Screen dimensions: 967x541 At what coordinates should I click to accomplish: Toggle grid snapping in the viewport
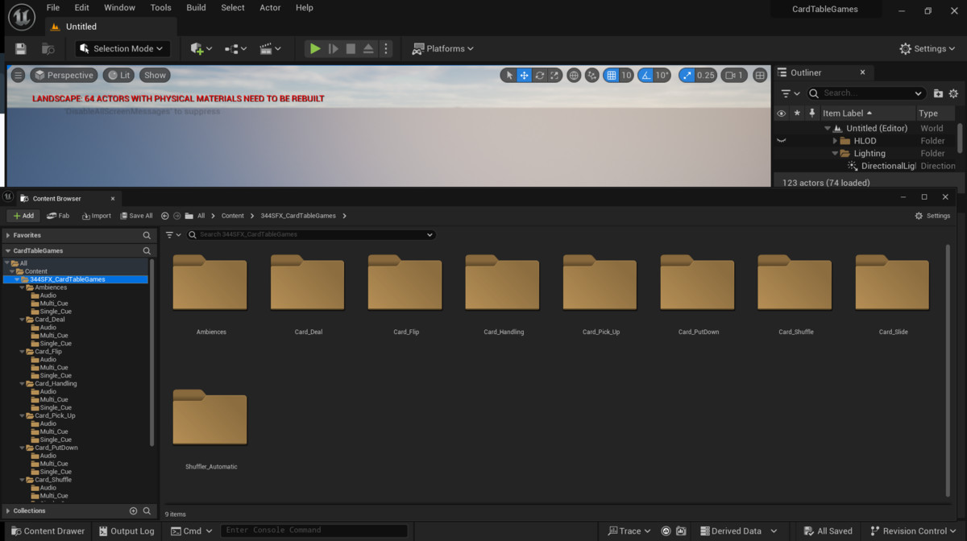coord(612,75)
